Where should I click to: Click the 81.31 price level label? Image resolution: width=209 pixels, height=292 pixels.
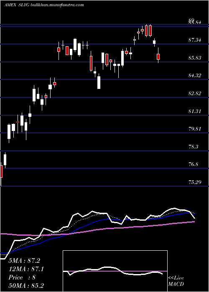(x=195, y=111)
